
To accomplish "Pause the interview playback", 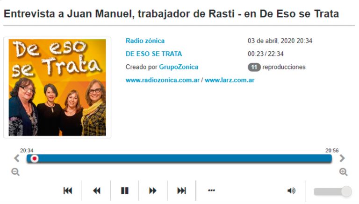I will tap(125, 190).
